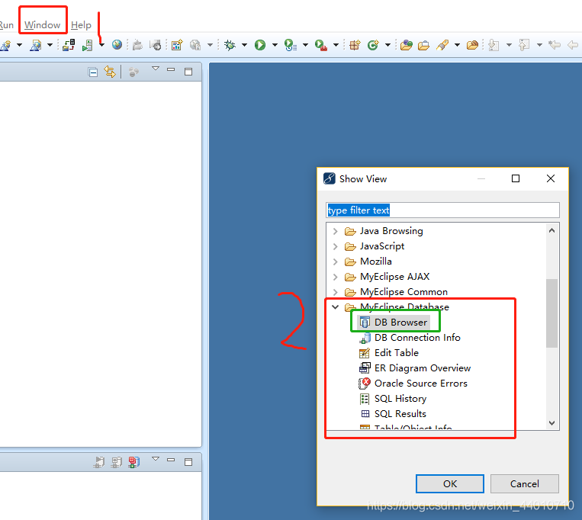582x520 pixels.
Task: Open the server run dropdown arrow
Action: [x=101, y=45]
